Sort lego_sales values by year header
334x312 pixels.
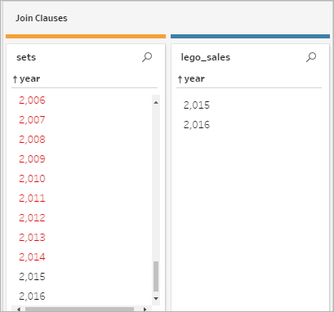tap(191, 79)
